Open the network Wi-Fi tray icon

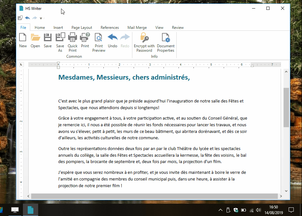251,210
